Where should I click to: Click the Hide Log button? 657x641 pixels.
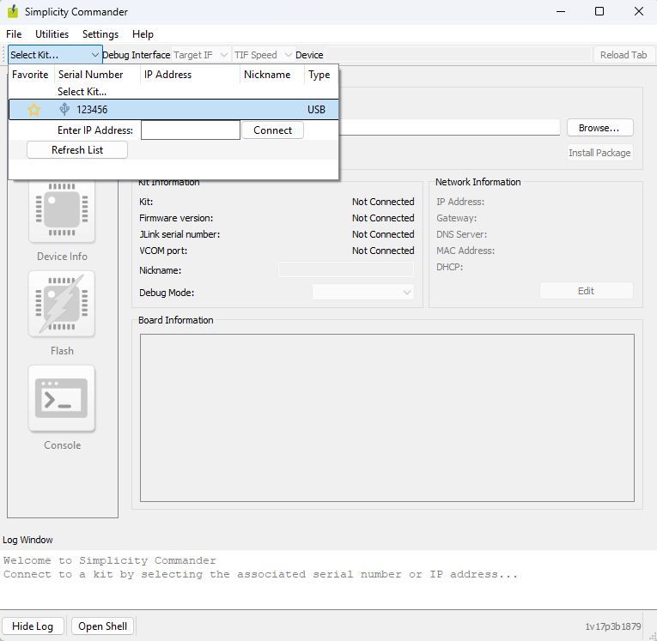[33, 626]
